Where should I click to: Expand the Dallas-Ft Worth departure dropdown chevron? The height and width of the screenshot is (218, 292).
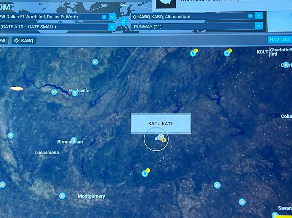[x=112, y=17]
